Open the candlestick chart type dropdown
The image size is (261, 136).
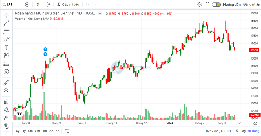(x=48, y=5)
